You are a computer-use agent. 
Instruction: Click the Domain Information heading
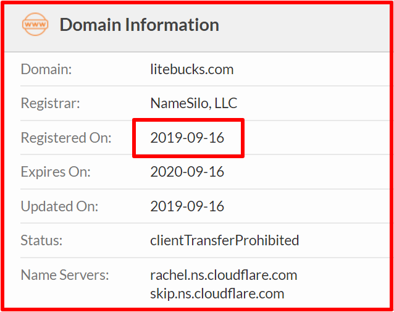tap(139, 25)
